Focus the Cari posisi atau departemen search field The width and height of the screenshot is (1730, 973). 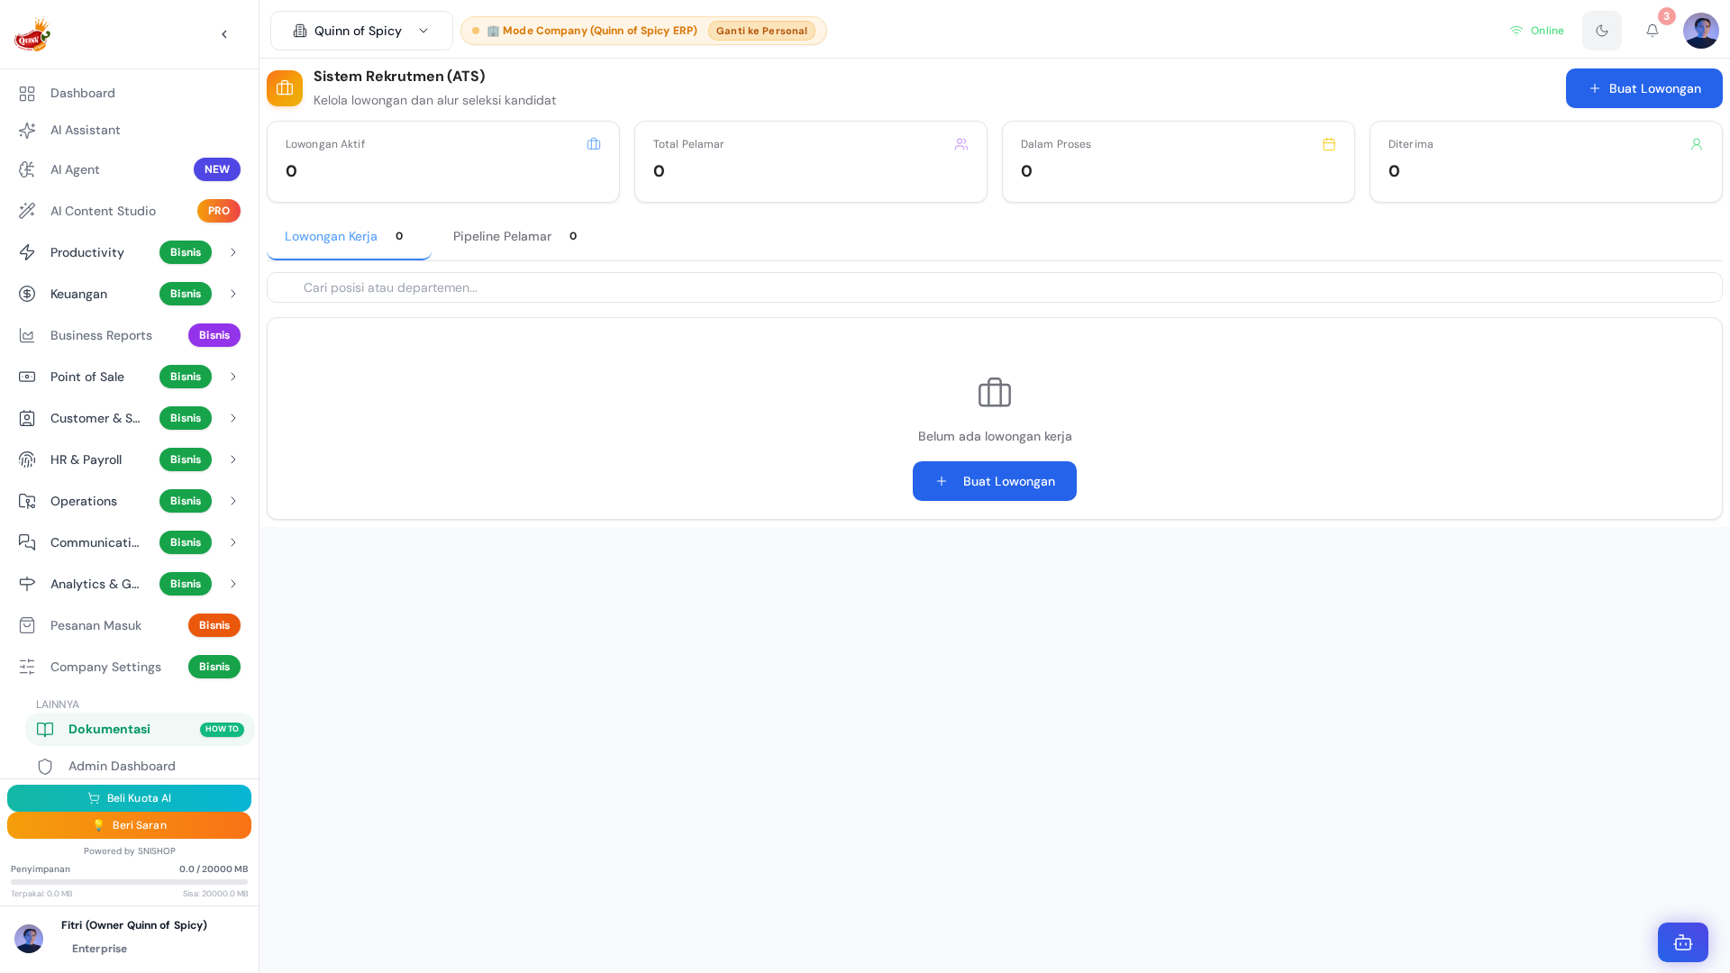994,287
